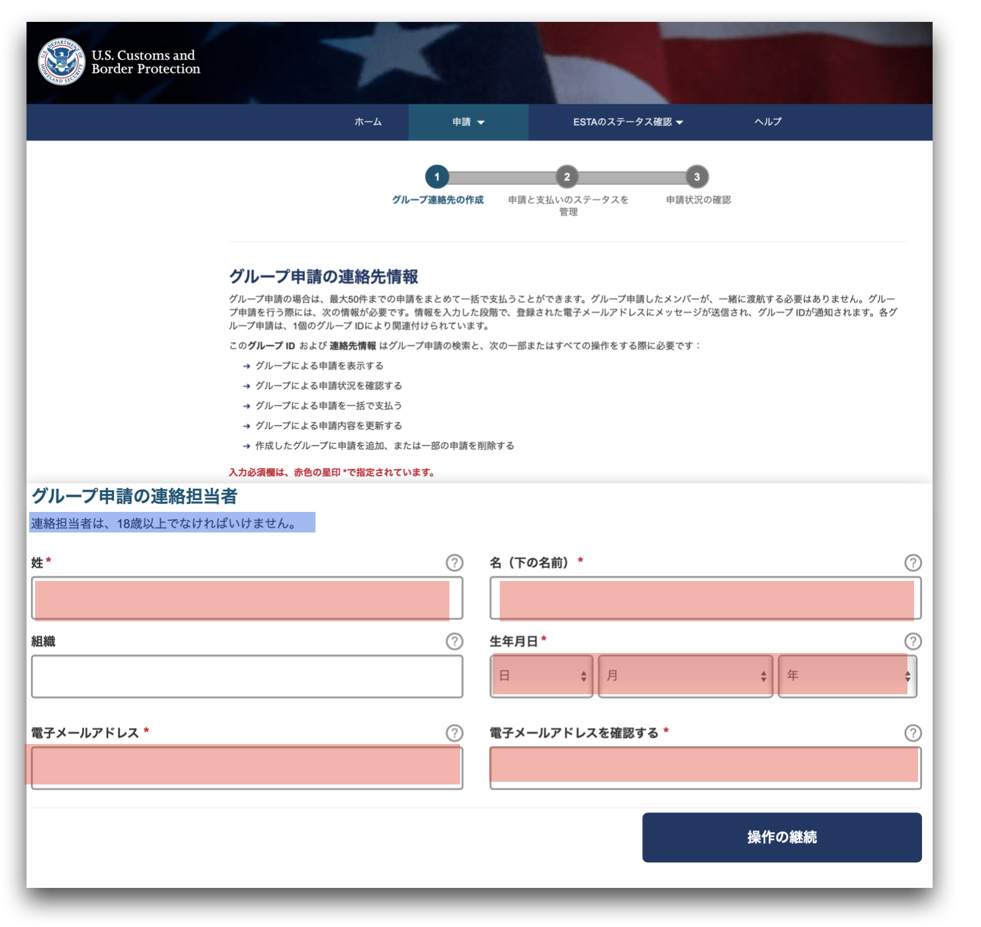Click step label 申請状況の確認
The width and height of the screenshot is (981, 927).
tap(698, 200)
